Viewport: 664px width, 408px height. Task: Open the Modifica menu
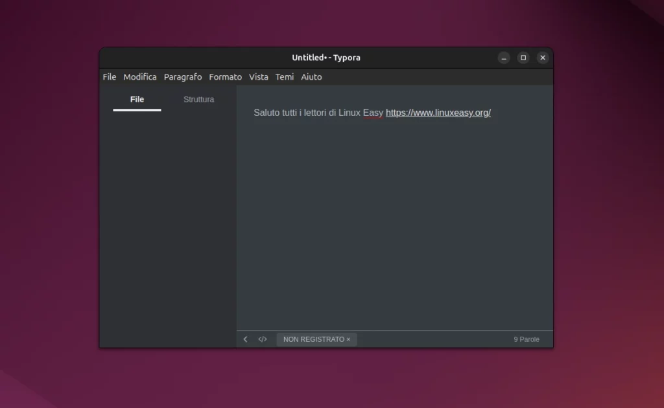140,77
